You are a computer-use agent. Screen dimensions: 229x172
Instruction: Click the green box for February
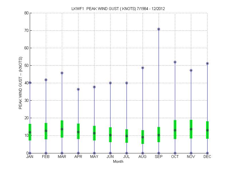(46, 131)
